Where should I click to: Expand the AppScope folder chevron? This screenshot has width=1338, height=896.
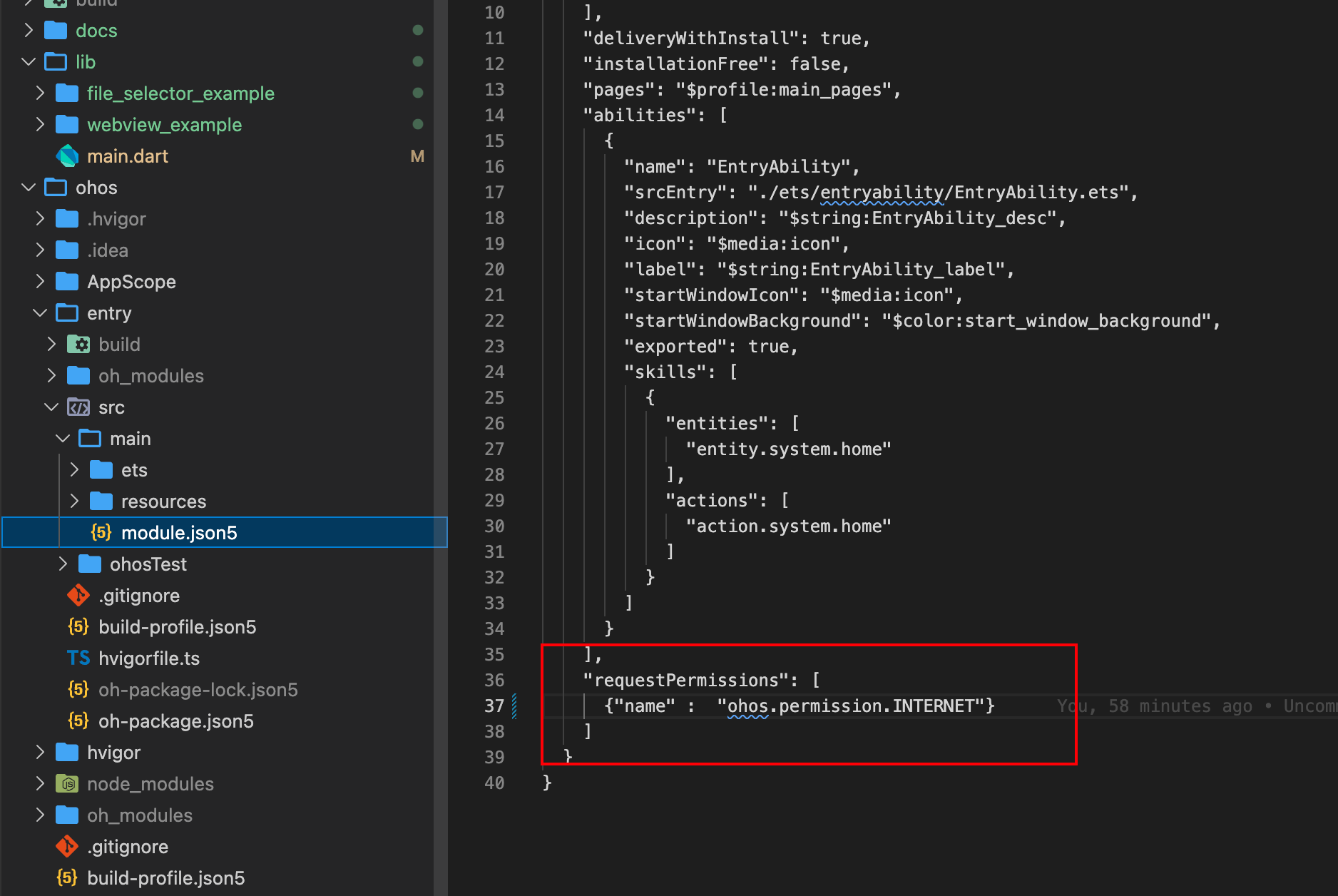point(40,282)
